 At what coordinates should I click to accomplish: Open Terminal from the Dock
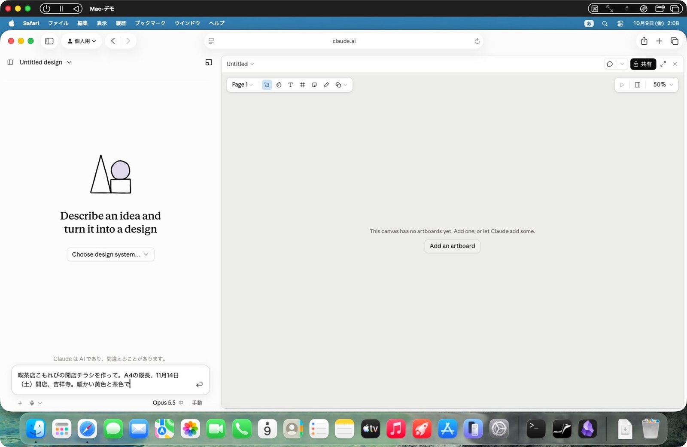tap(536, 429)
